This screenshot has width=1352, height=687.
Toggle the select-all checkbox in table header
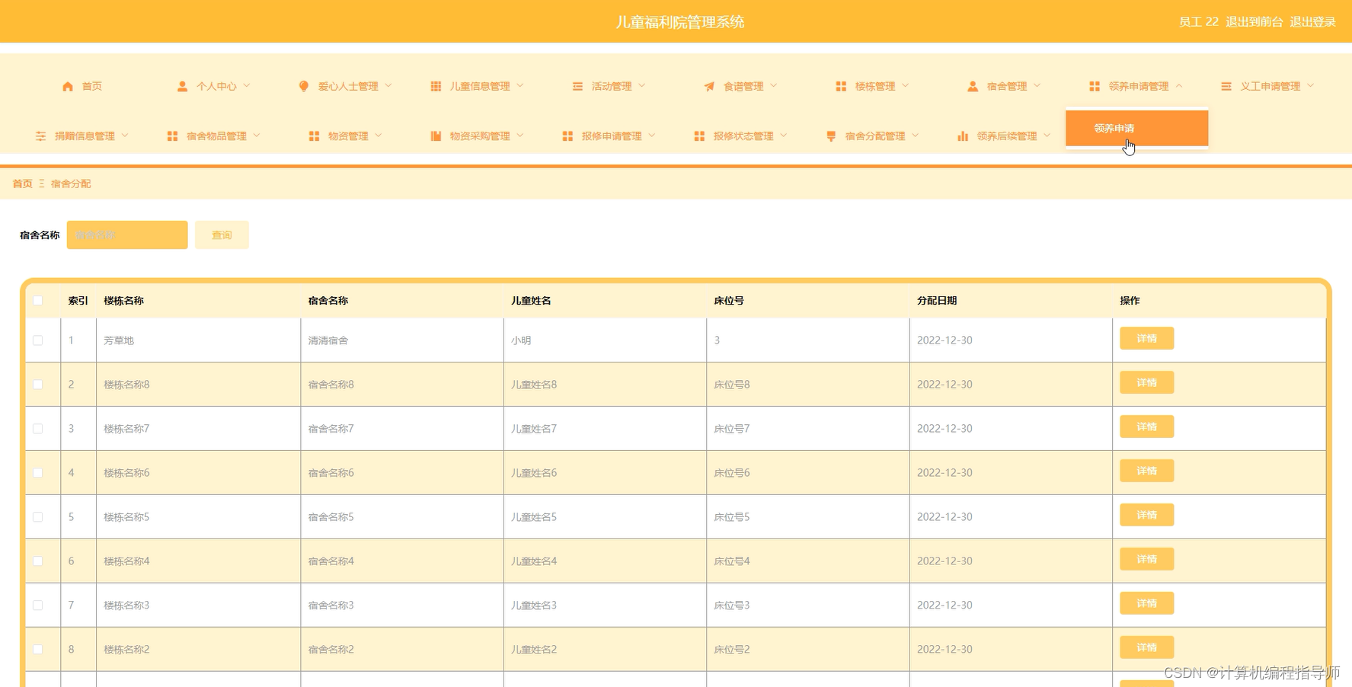point(37,300)
